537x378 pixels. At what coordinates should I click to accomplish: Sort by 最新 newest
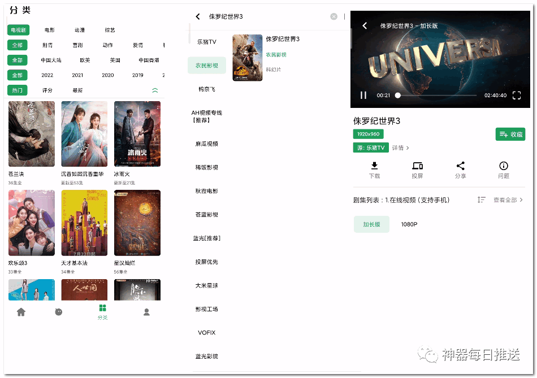point(77,90)
